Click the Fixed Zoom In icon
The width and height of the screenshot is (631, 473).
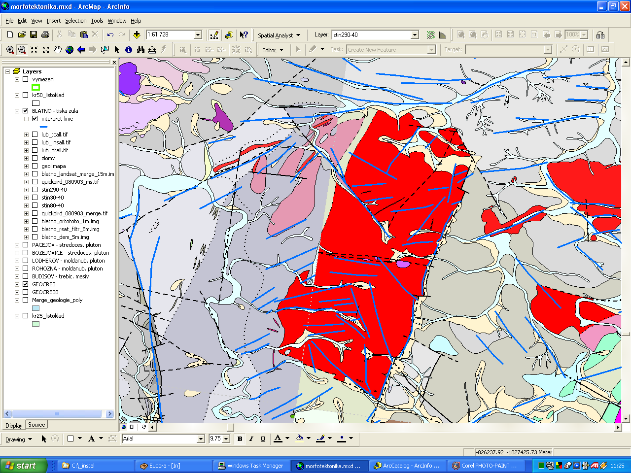coord(34,50)
